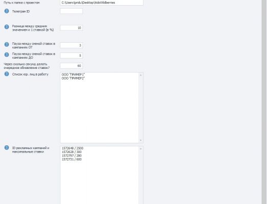The image size is (267, 204).
Task: Click help icon next to Пауза в кампаниях ОТ
Action: pos(7,44)
